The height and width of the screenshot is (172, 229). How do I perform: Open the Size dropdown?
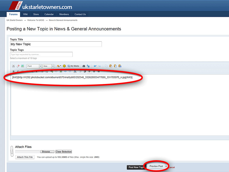[x=48, y=66]
